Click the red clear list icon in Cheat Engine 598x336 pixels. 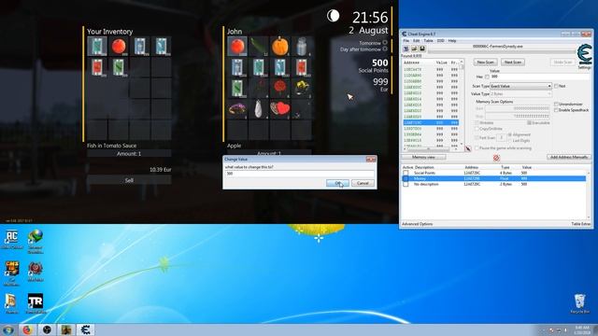[496, 158]
